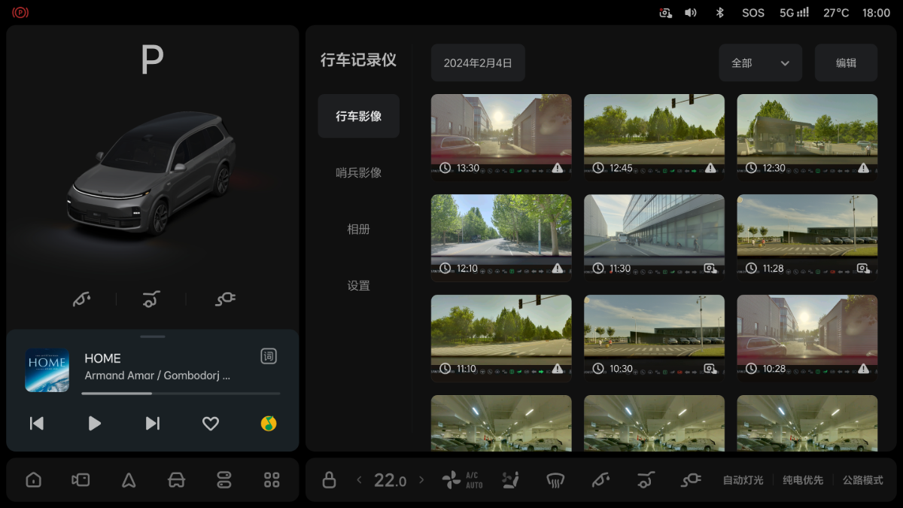The image size is (903, 508).
Task: Click the 18:00 clock in status bar
Action: (x=876, y=13)
